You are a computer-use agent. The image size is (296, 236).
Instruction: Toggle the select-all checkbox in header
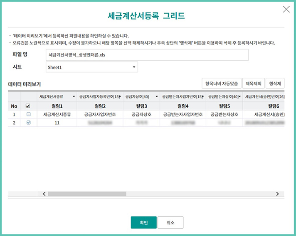(x=28, y=106)
